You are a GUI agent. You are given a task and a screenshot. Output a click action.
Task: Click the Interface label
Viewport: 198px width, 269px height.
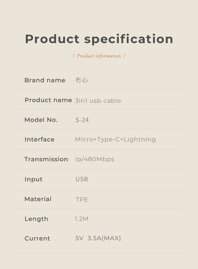click(39, 139)
